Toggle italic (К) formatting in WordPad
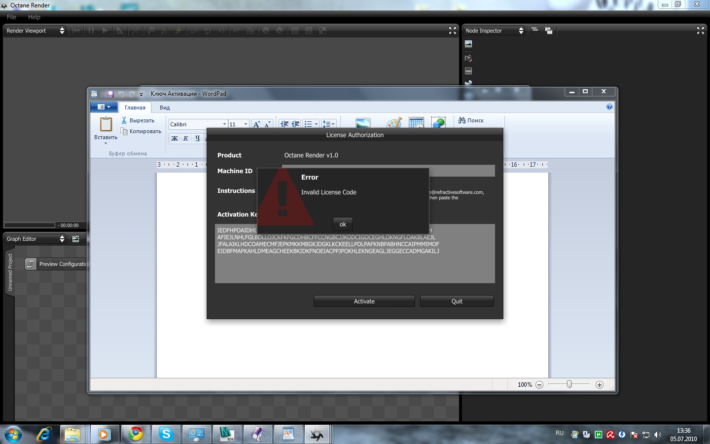Image resolution: width=710 pixels, height=444 pixels. pyautogui.click(x=186, y=139)
